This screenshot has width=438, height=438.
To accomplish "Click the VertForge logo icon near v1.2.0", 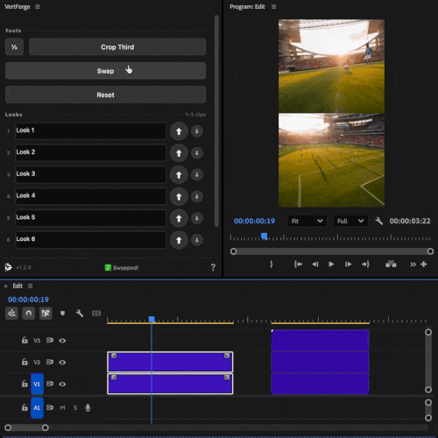I will [x=8, y=267].
